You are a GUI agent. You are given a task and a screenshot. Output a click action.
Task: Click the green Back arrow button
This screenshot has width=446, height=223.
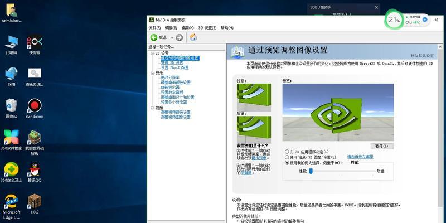point(154,37)
